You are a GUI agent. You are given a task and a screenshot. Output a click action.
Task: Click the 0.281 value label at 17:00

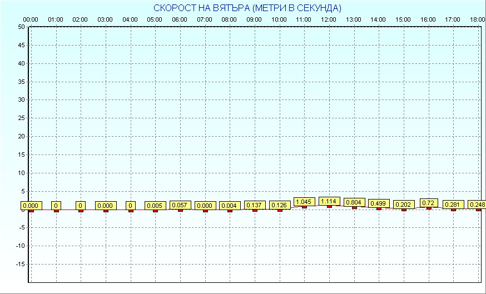pyautogui.click(x=453, y=205)
